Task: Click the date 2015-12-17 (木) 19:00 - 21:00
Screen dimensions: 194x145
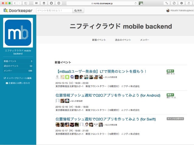Action: [x=72, y=131]
